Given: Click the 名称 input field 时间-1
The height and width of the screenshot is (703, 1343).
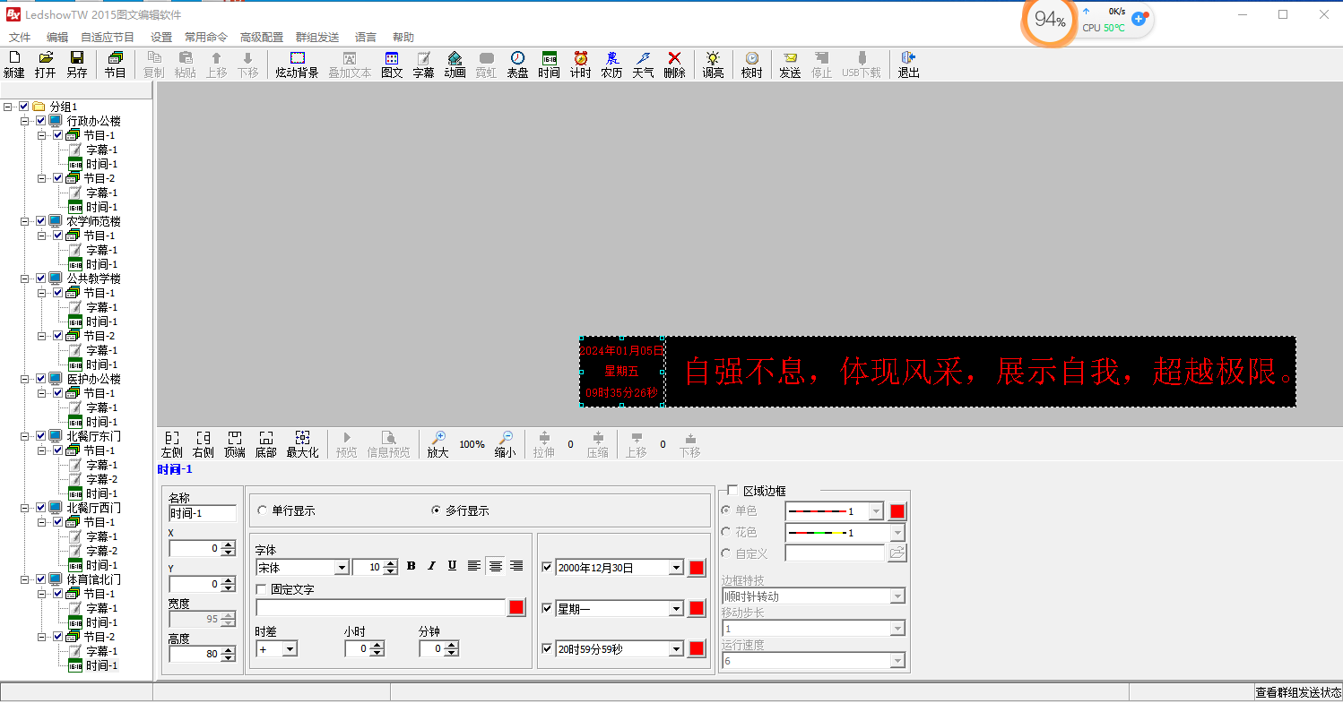Looking at the screenshot, I should (203, 513).
